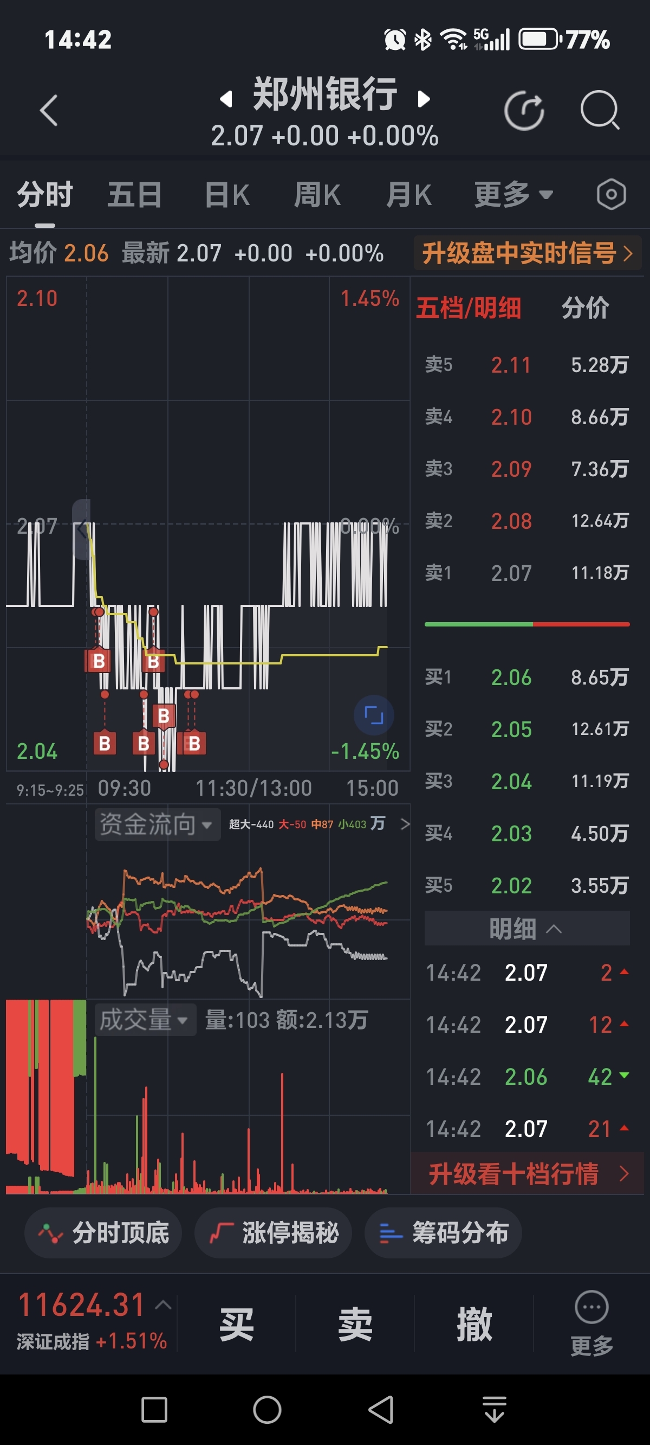Tap the 卖3 2.09 order row

click(x=526, y=469)
